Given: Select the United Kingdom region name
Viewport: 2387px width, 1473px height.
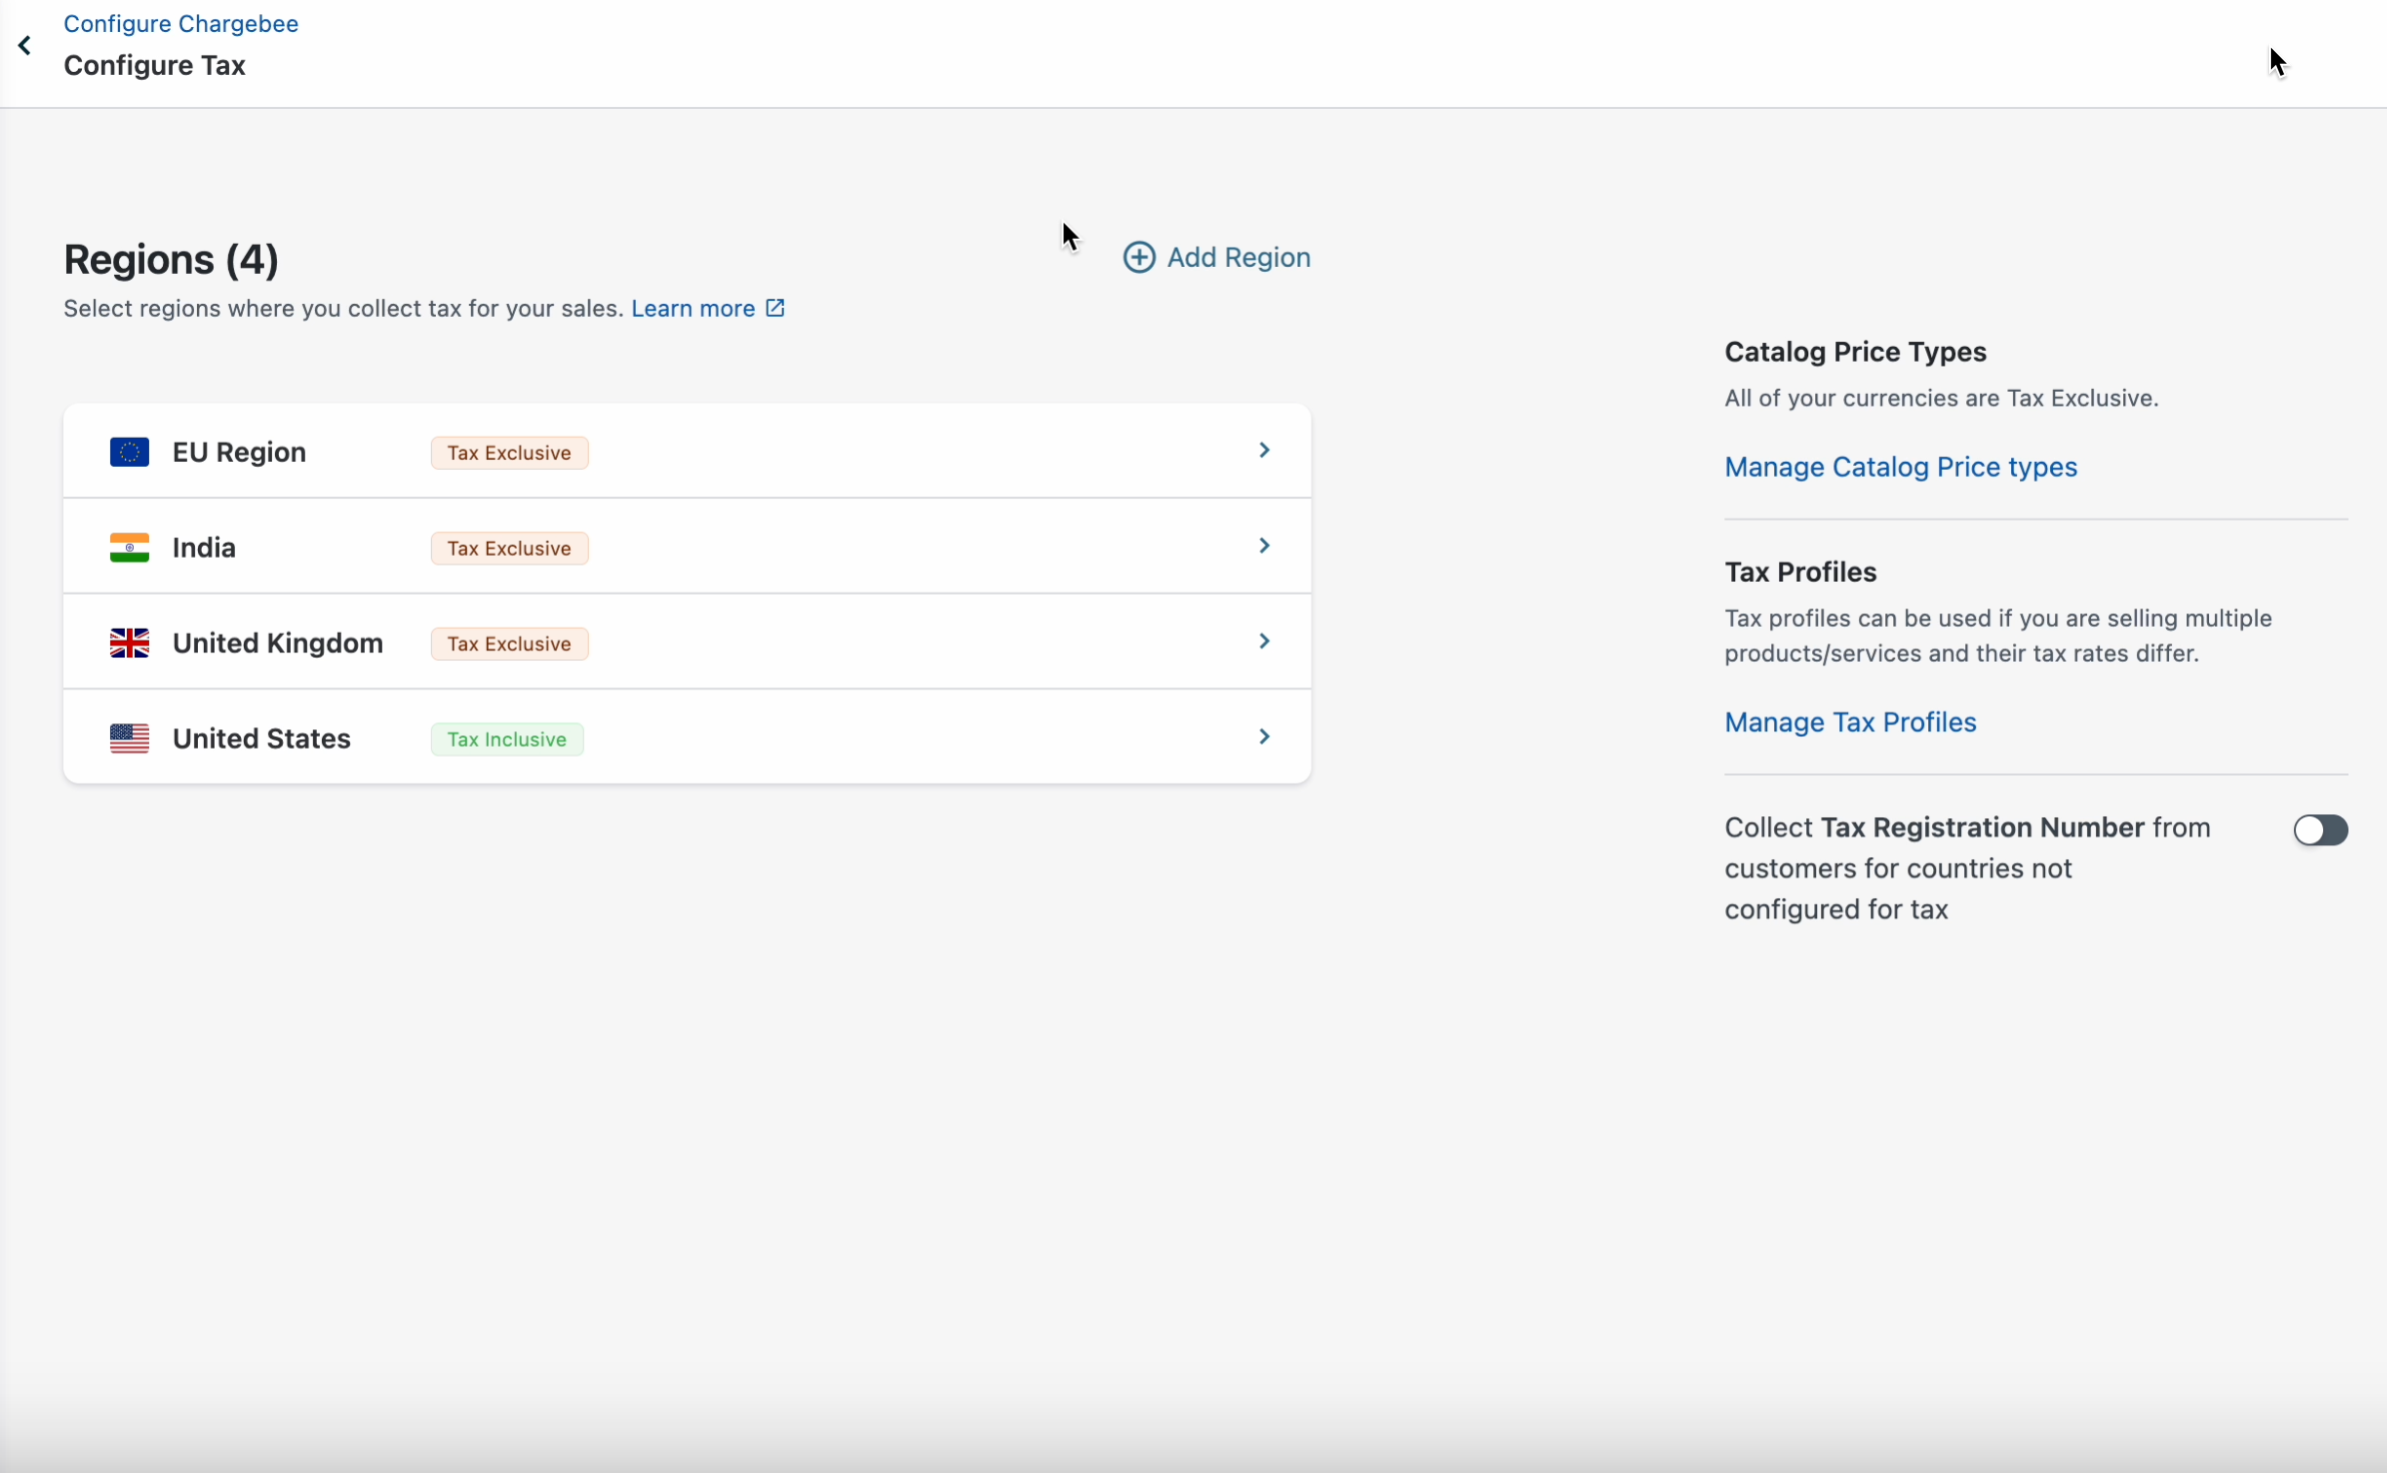Looking at the screenshot, I should [x=277, y=643].
